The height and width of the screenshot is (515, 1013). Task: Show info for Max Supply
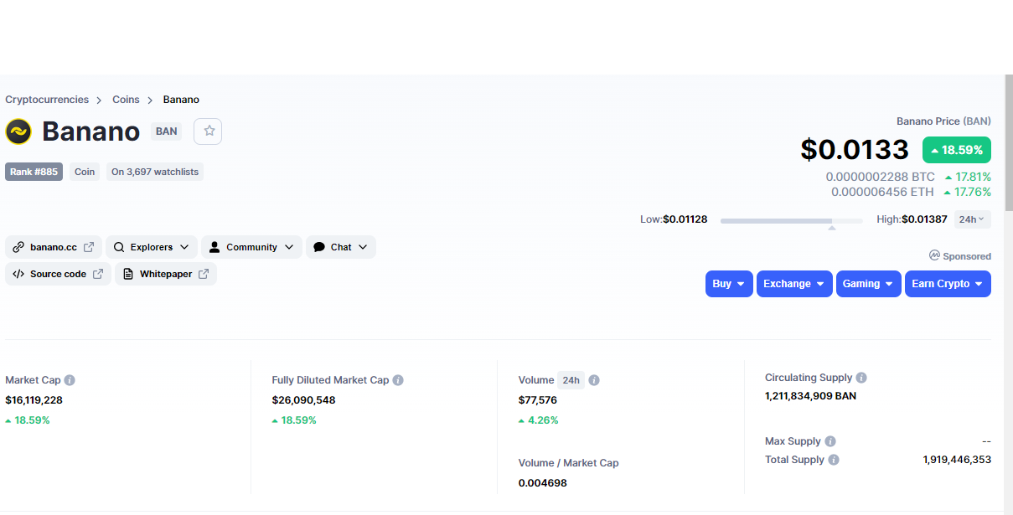click(830, 441)
